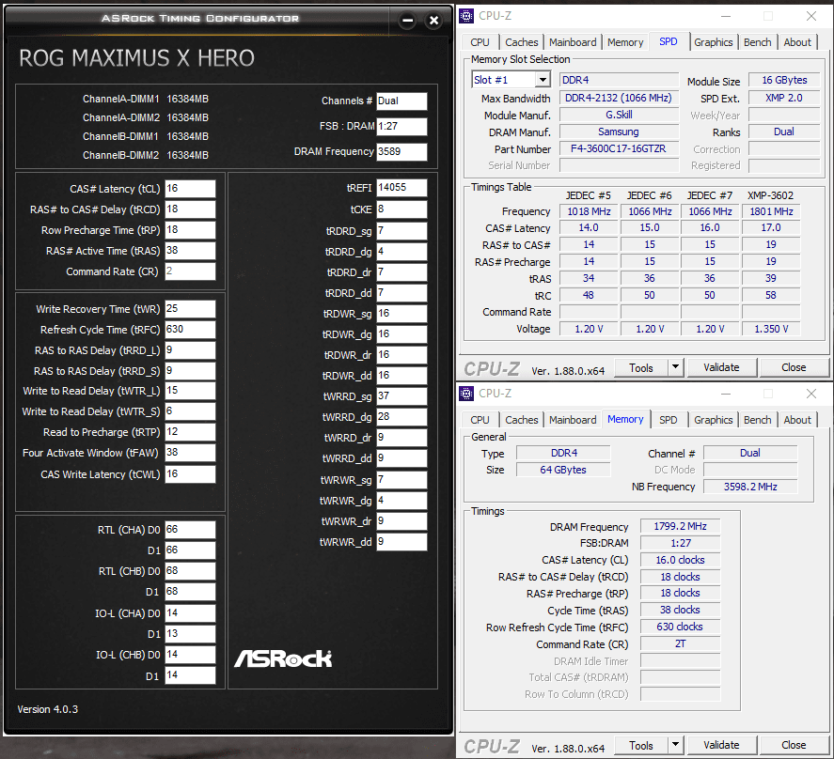
Task: Click the tRDRD_sg value field
Action: pyautogui.click(x=401, y=231)
